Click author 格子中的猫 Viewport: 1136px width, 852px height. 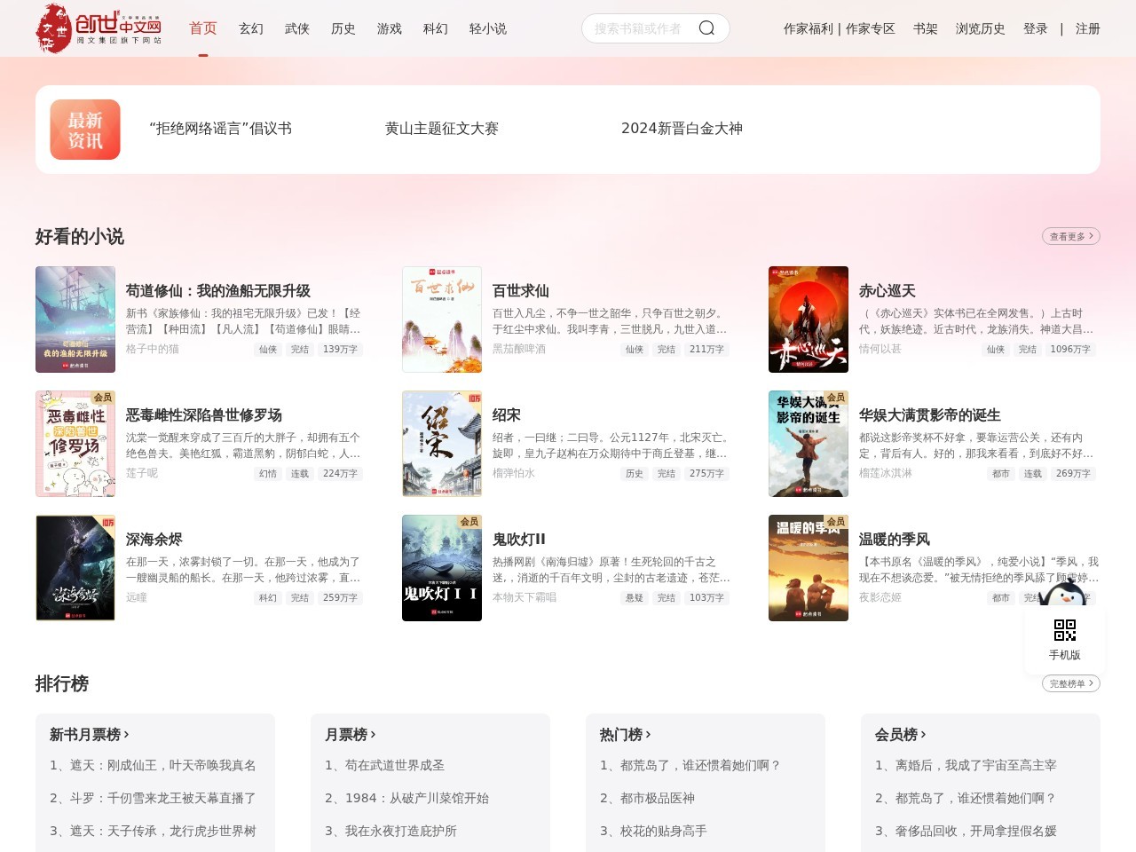point(153,349)
